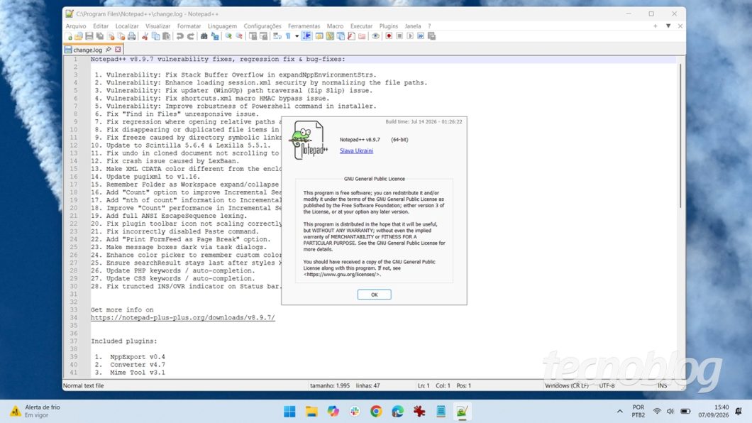Close the change.log tab with its X
The height and width of the screenshot is (423, 752).
[x=118, y=50]
